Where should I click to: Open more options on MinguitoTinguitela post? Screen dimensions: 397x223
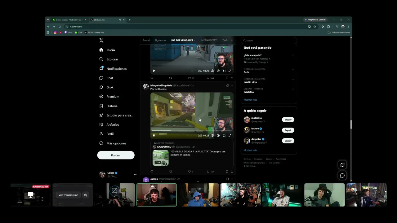click(x=232, y=85)
